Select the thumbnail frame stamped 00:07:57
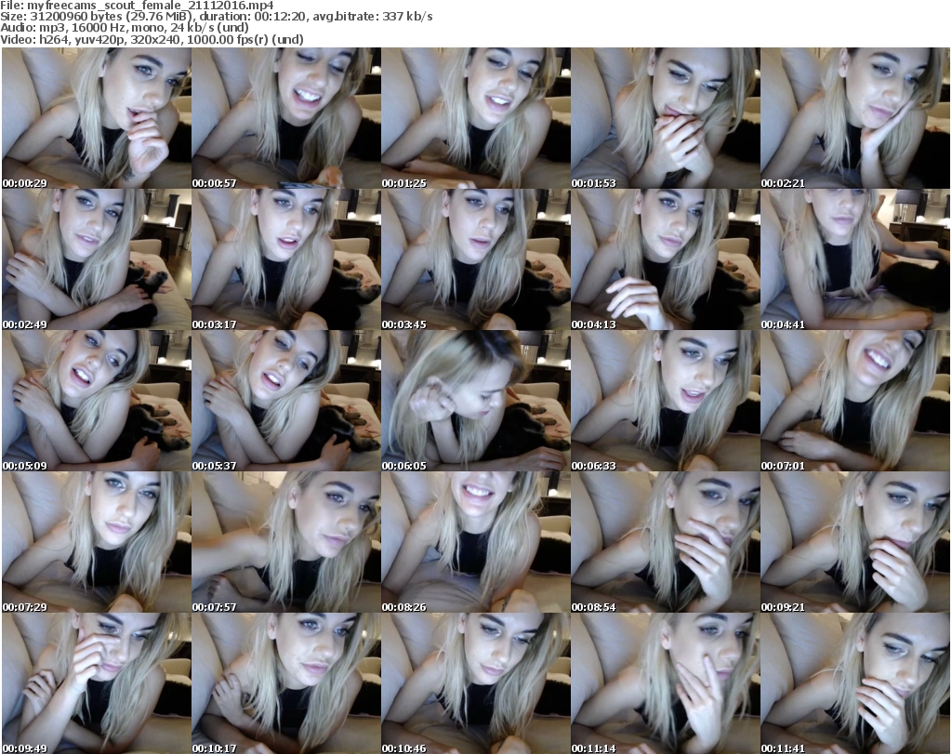Screen dimensions: 952x754 pos(286,542)
